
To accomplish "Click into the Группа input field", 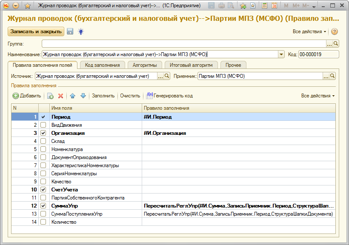I will tap(183, 44).
